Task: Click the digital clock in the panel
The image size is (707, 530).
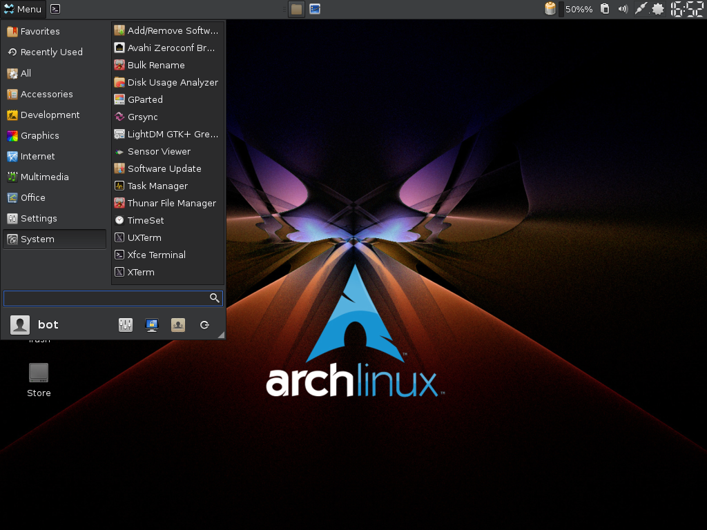Action: tap(687, 9)
